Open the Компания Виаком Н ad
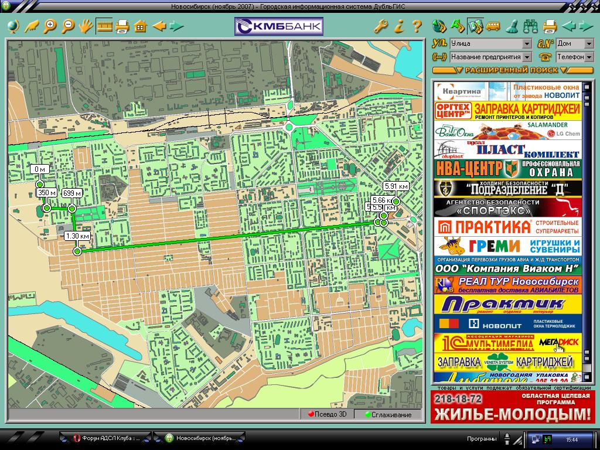600x450 pixels. click(508, 265)
